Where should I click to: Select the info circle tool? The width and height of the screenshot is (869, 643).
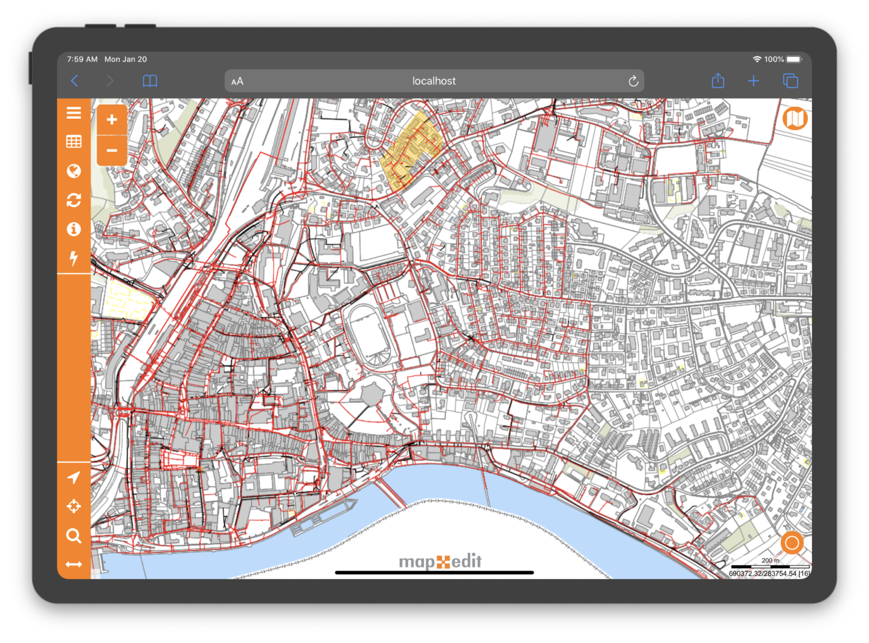[74, 229]
